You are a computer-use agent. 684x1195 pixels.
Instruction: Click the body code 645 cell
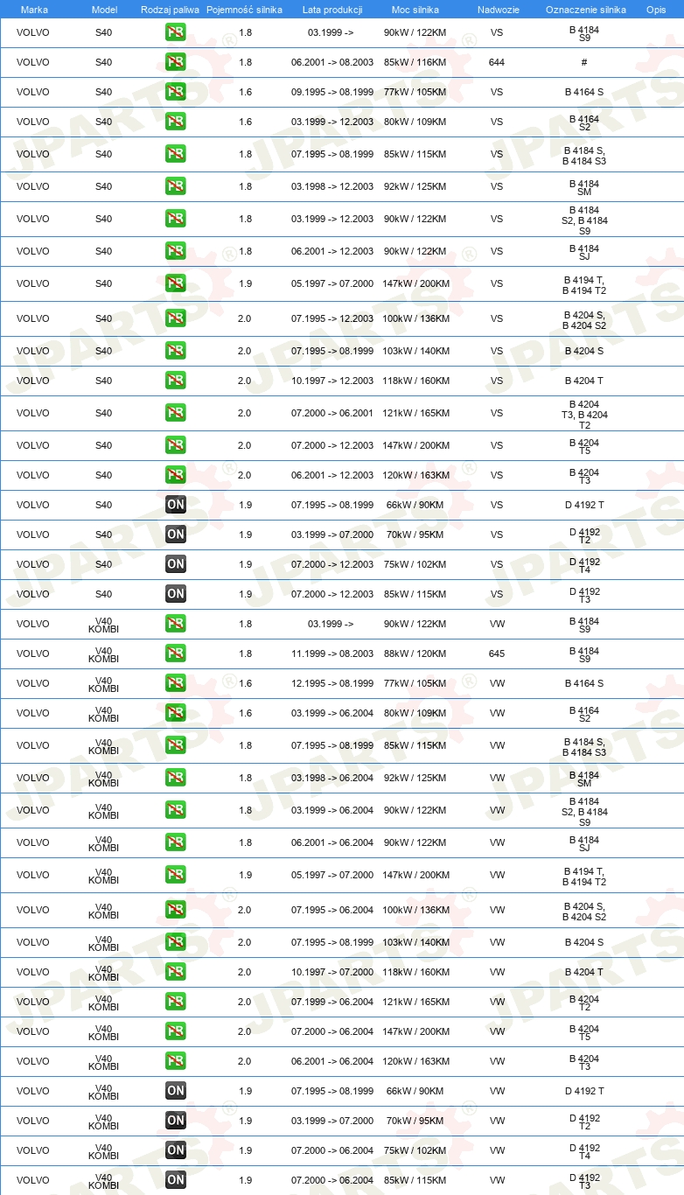coord(497,654)
